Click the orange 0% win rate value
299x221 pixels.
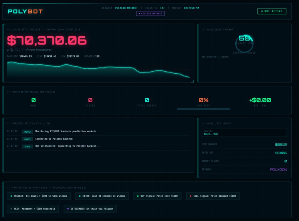[204, 100]
